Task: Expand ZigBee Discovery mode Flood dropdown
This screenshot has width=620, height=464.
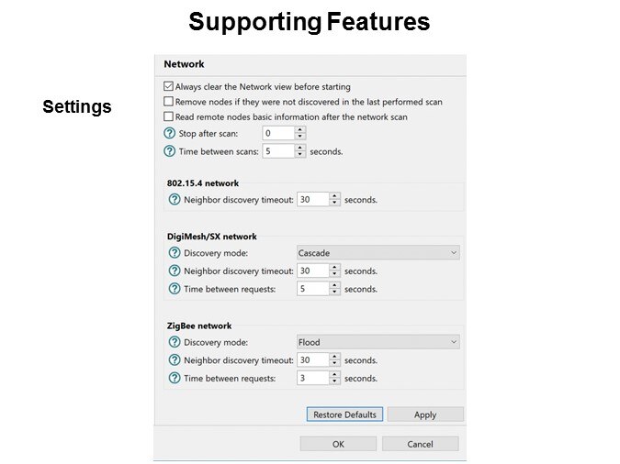Action: pyautogui.click(x=378, y=342)
